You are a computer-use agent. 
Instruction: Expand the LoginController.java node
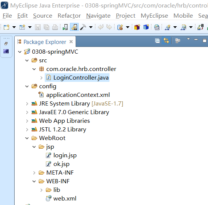pyautogui.click(x=41, y=78)
